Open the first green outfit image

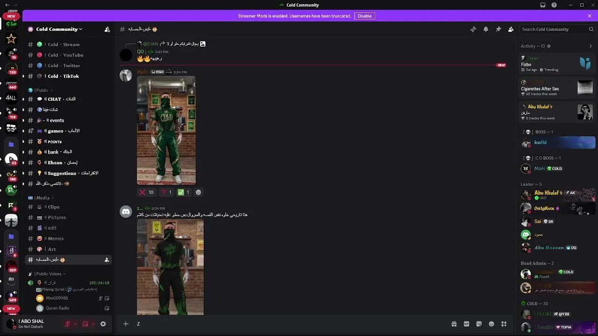(x=166, y=131)
